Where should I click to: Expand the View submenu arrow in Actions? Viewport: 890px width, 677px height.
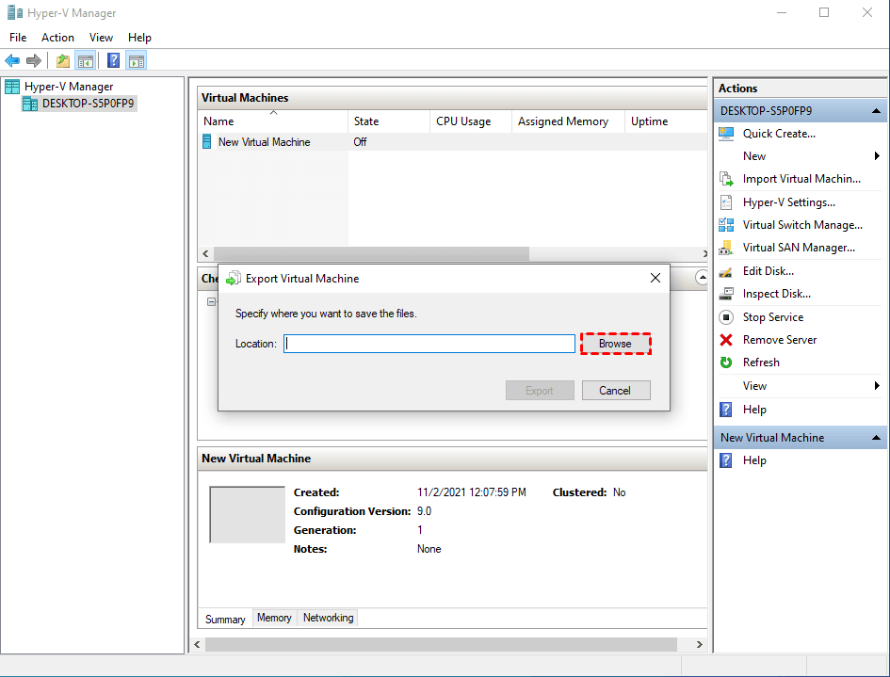coord(877,386)
